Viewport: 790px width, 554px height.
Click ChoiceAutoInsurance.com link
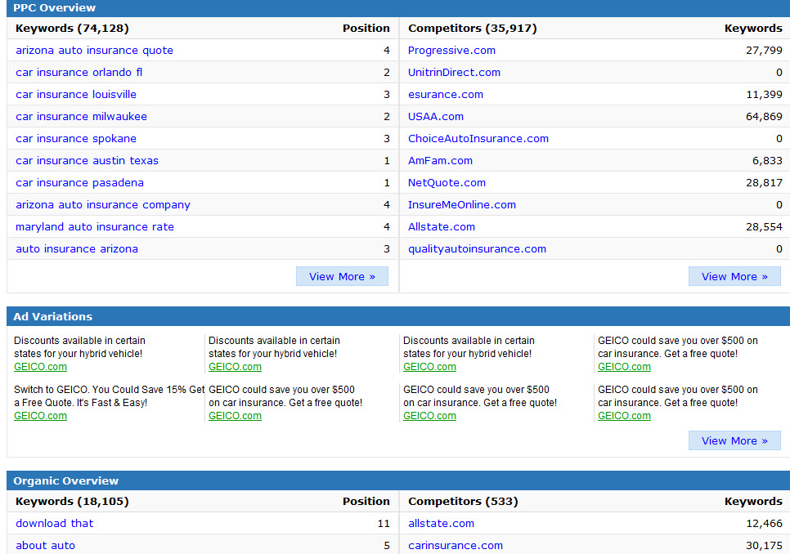click(x=478, y=139)
